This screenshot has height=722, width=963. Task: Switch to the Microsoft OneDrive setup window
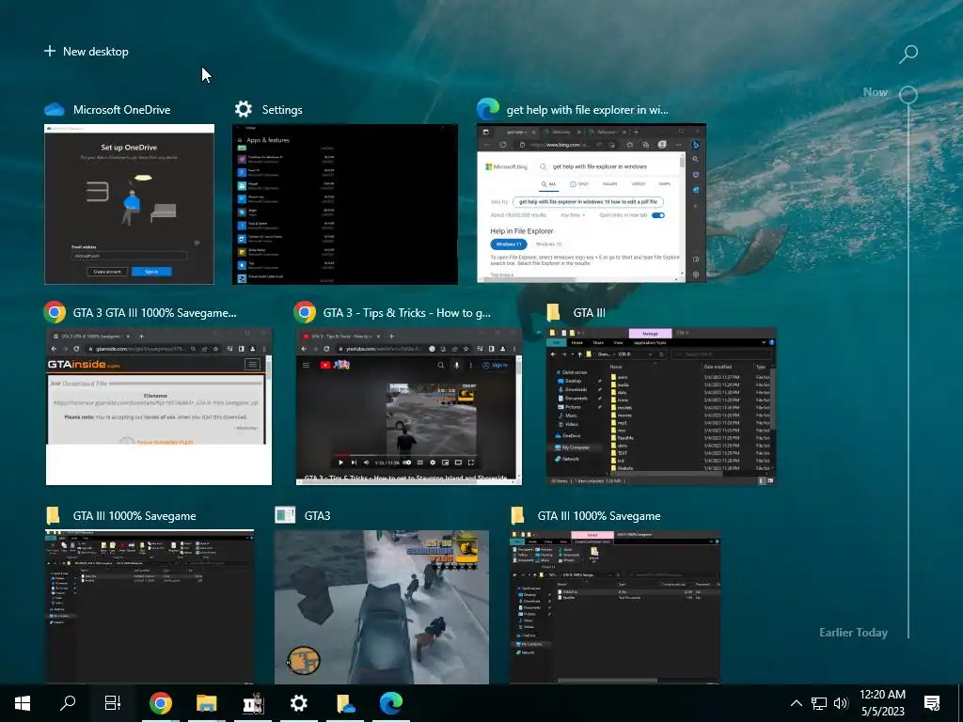click(129, 204)
